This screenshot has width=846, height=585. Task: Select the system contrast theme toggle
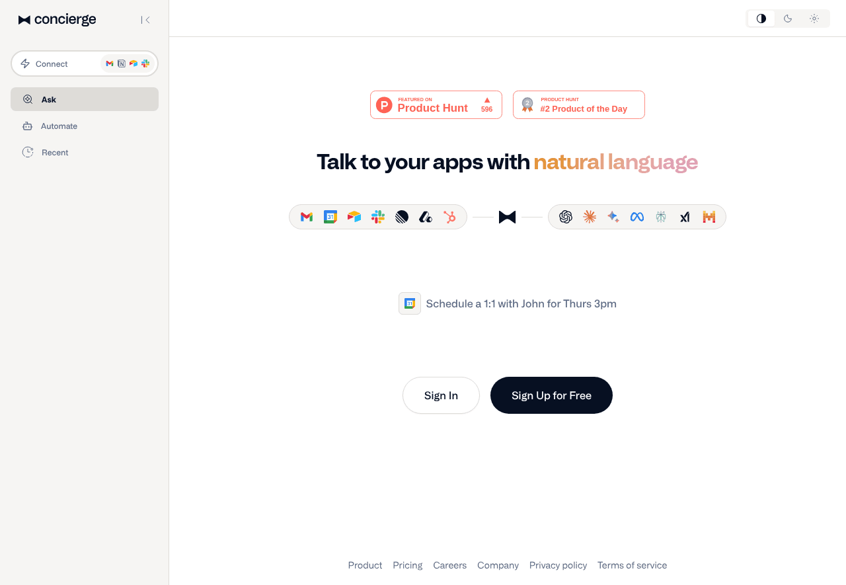(x=761, y=19)
